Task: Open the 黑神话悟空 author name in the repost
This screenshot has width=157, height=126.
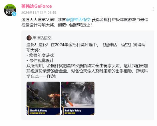Action: pyautogui.click(x=42, y=38)
